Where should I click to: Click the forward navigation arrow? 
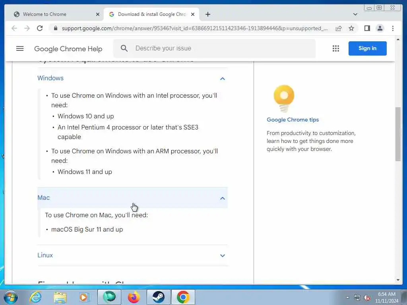click(x=27, y=28)
